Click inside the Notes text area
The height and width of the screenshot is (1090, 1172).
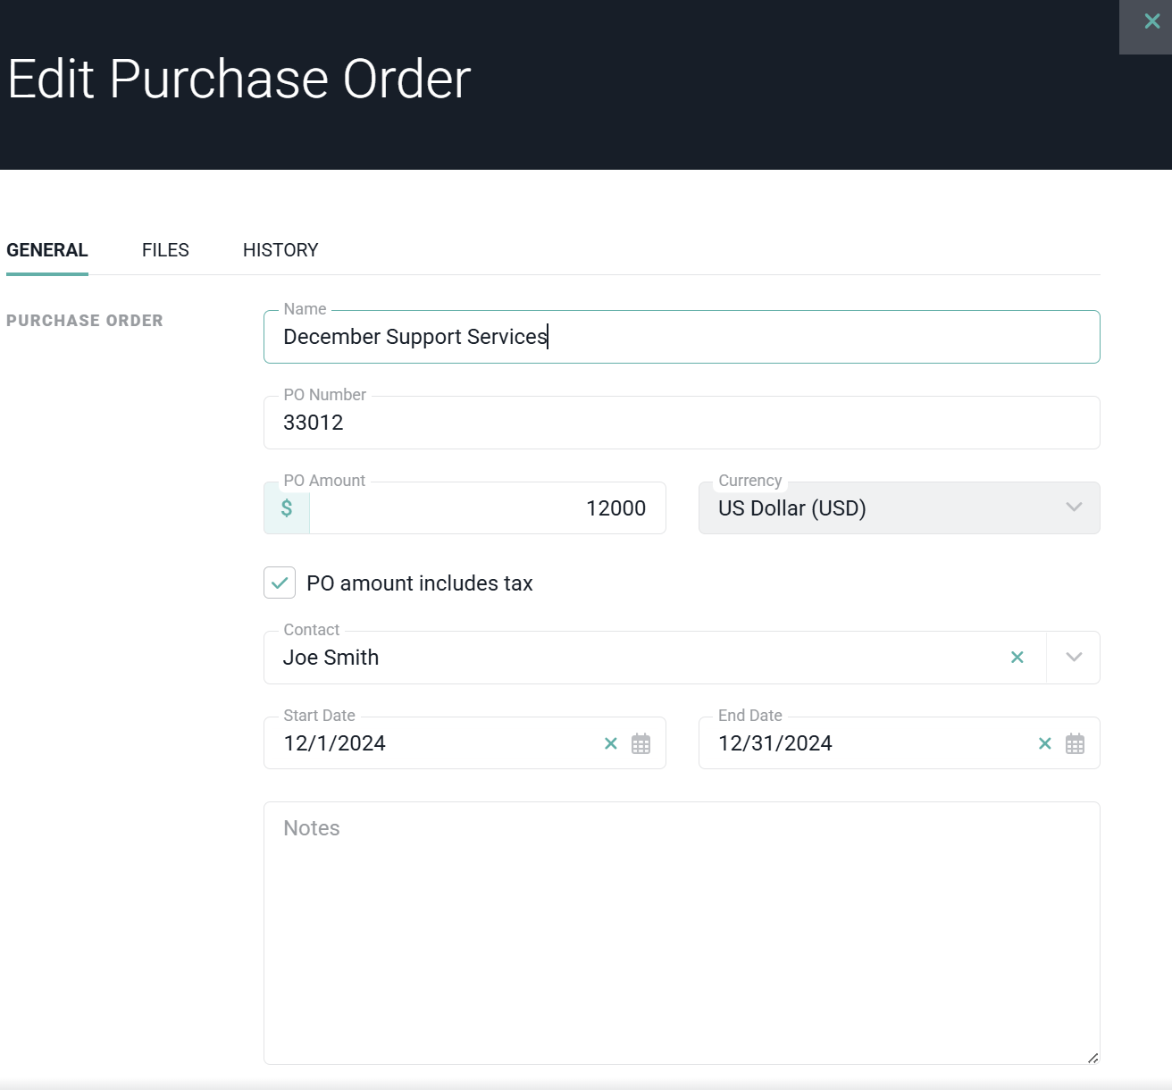(x=681, y=938)
